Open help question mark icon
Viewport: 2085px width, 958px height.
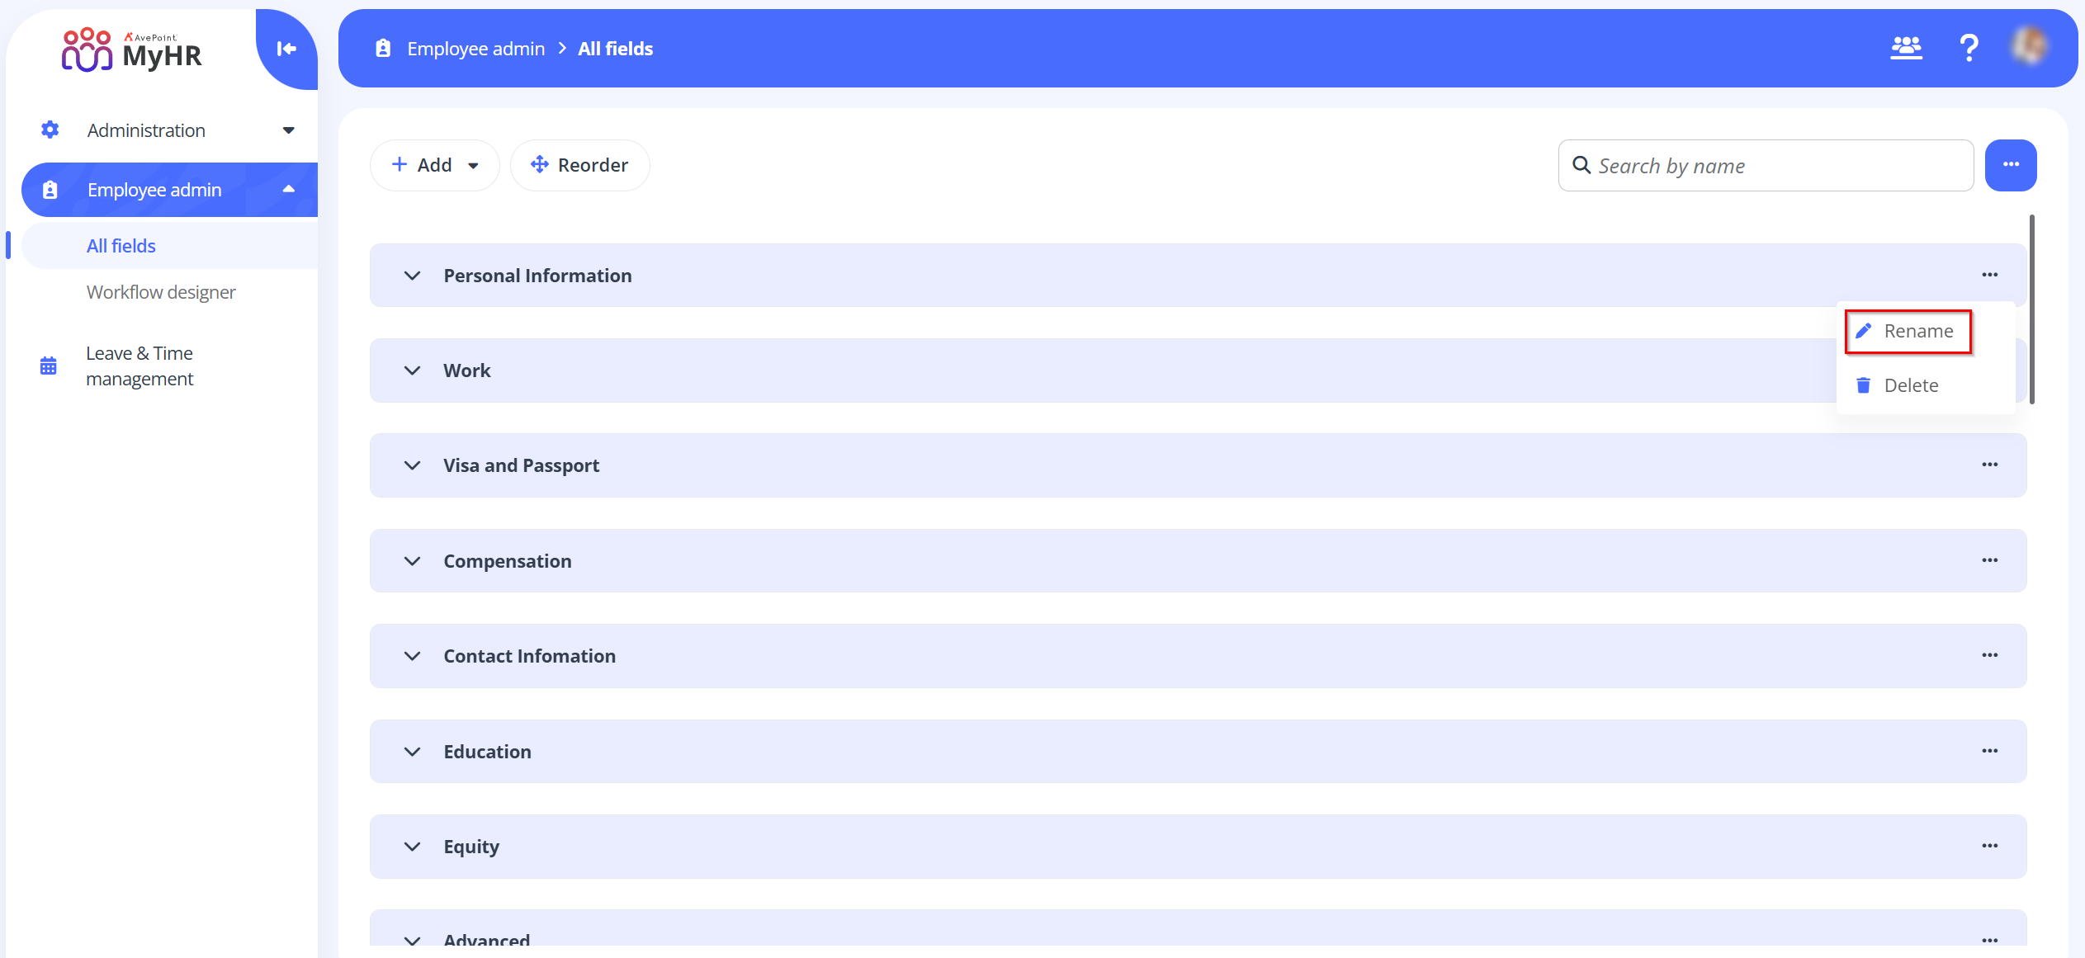click(1969, 48)
